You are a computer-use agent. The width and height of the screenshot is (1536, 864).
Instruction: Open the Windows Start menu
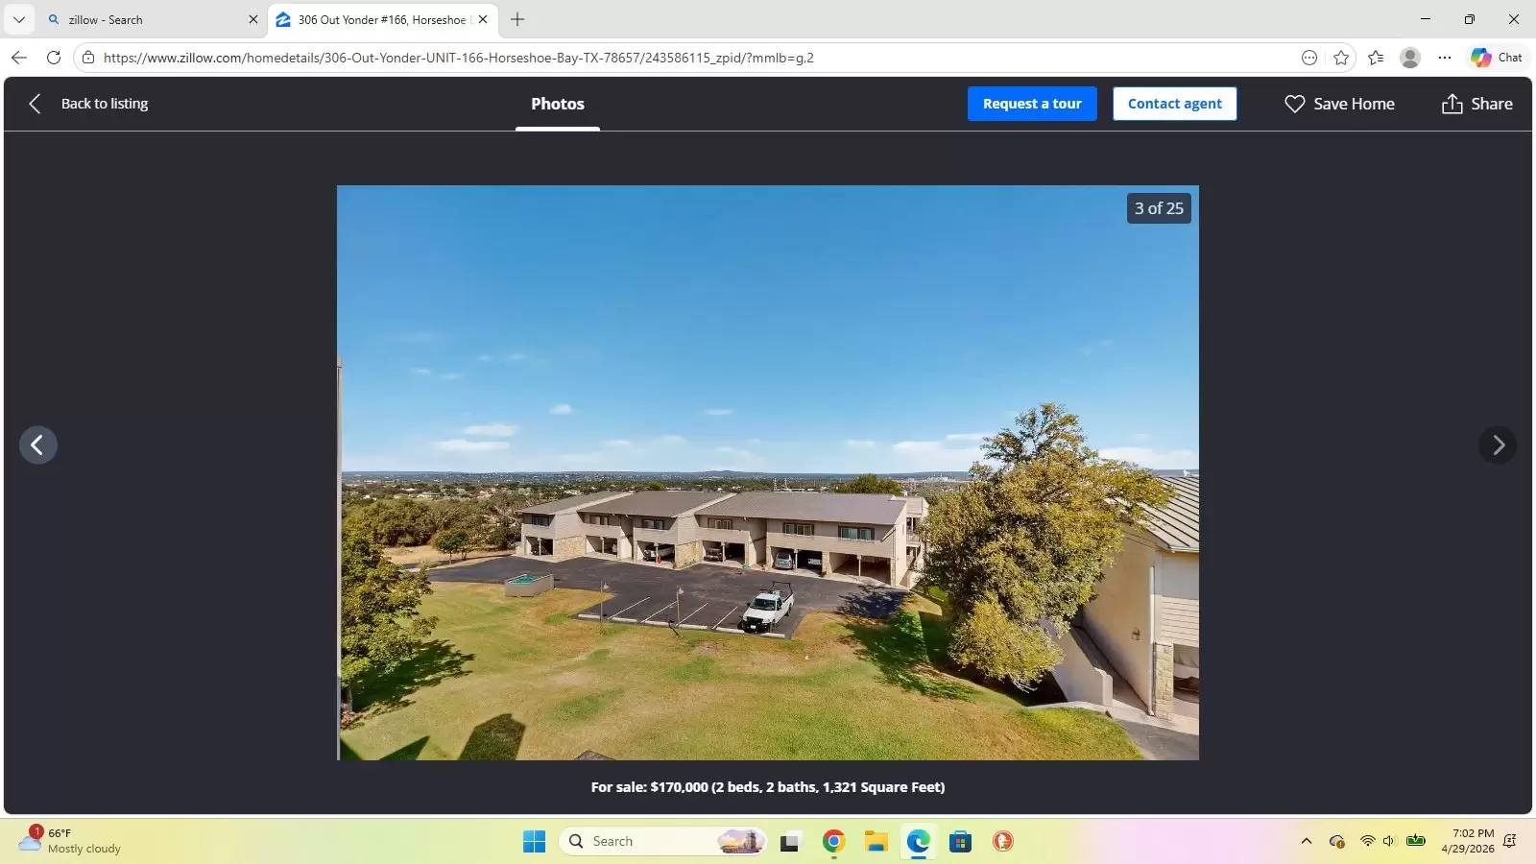pos(534,842)
